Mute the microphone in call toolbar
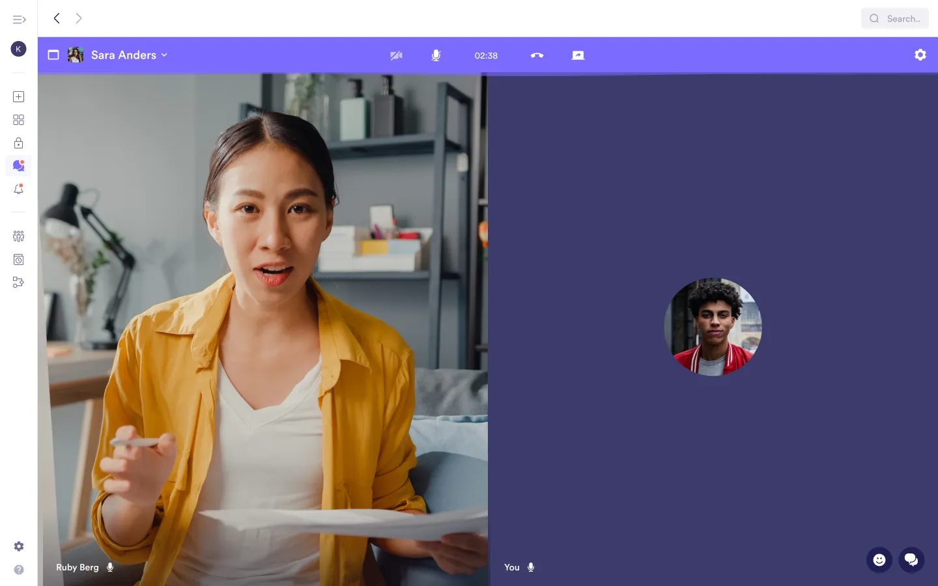 point(436,55)
